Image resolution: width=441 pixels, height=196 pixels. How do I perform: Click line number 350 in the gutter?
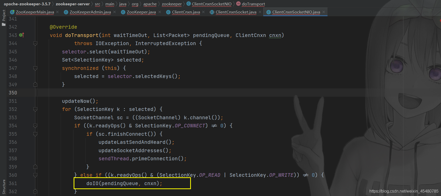click(13, 93)
